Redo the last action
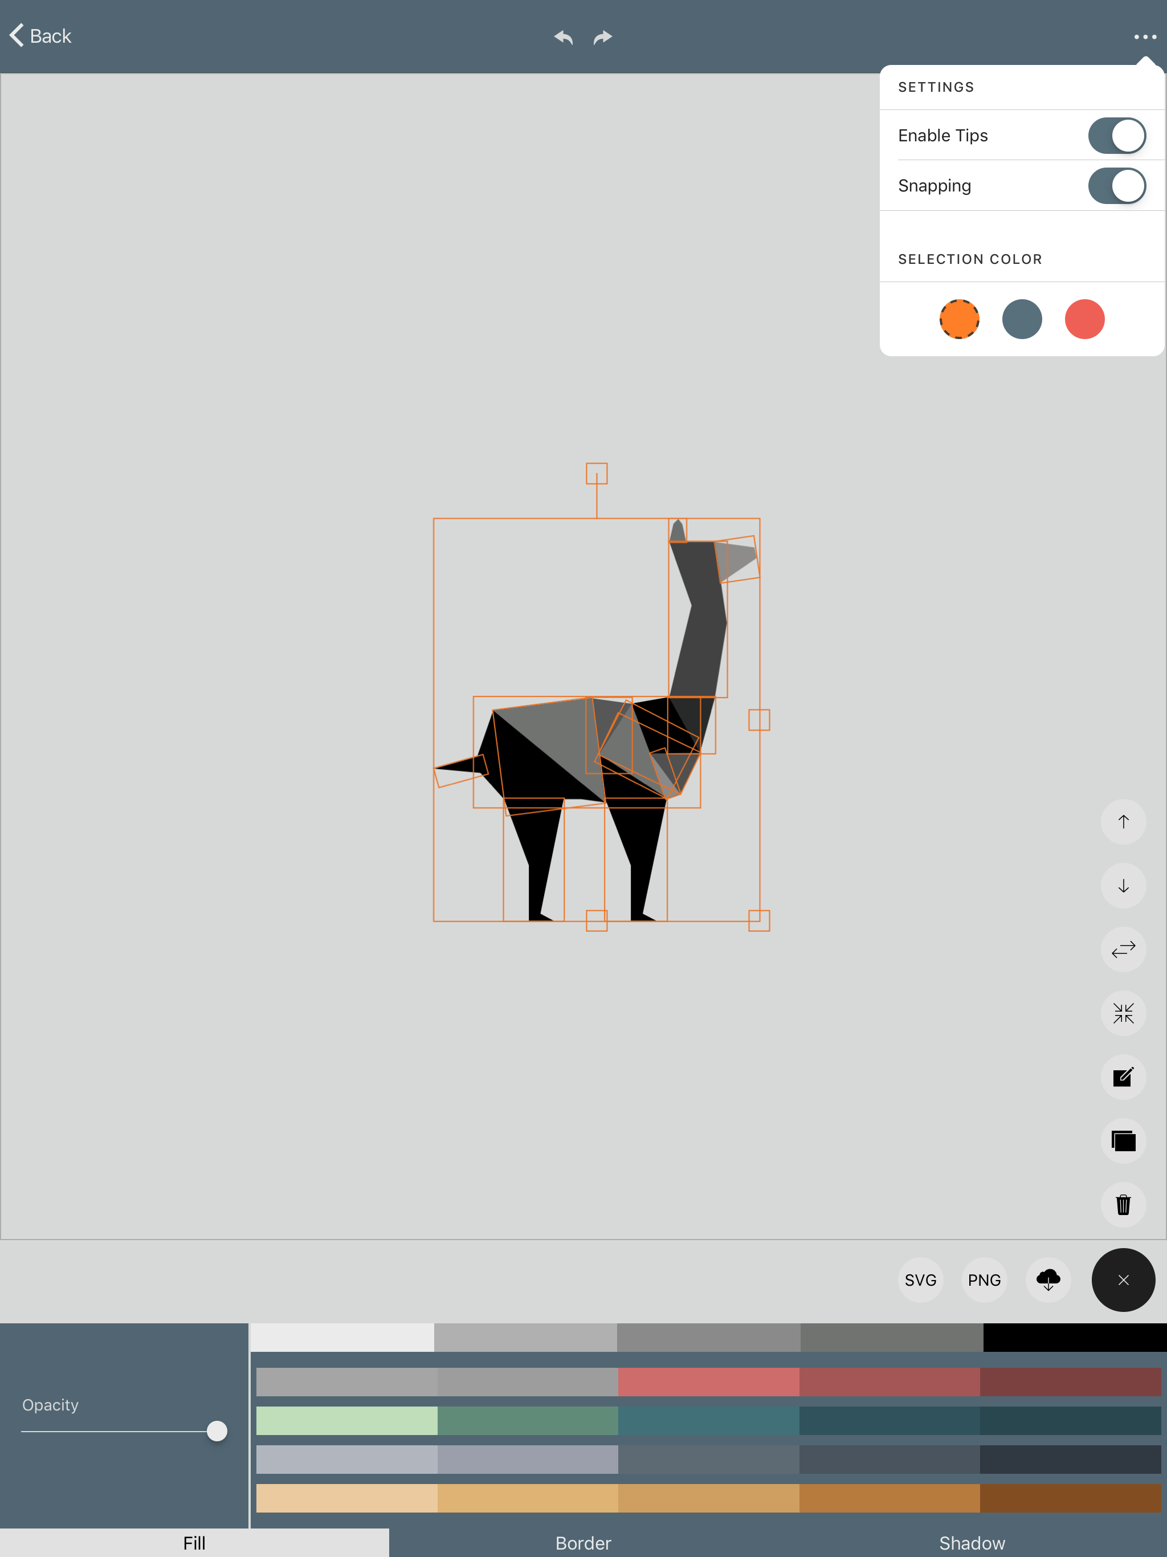 click(602, 36)
